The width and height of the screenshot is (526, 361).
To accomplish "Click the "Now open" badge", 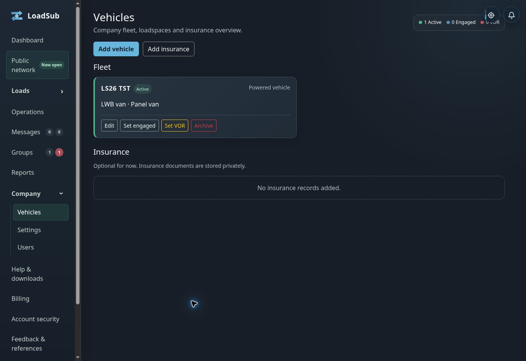I will pos(52,65).
